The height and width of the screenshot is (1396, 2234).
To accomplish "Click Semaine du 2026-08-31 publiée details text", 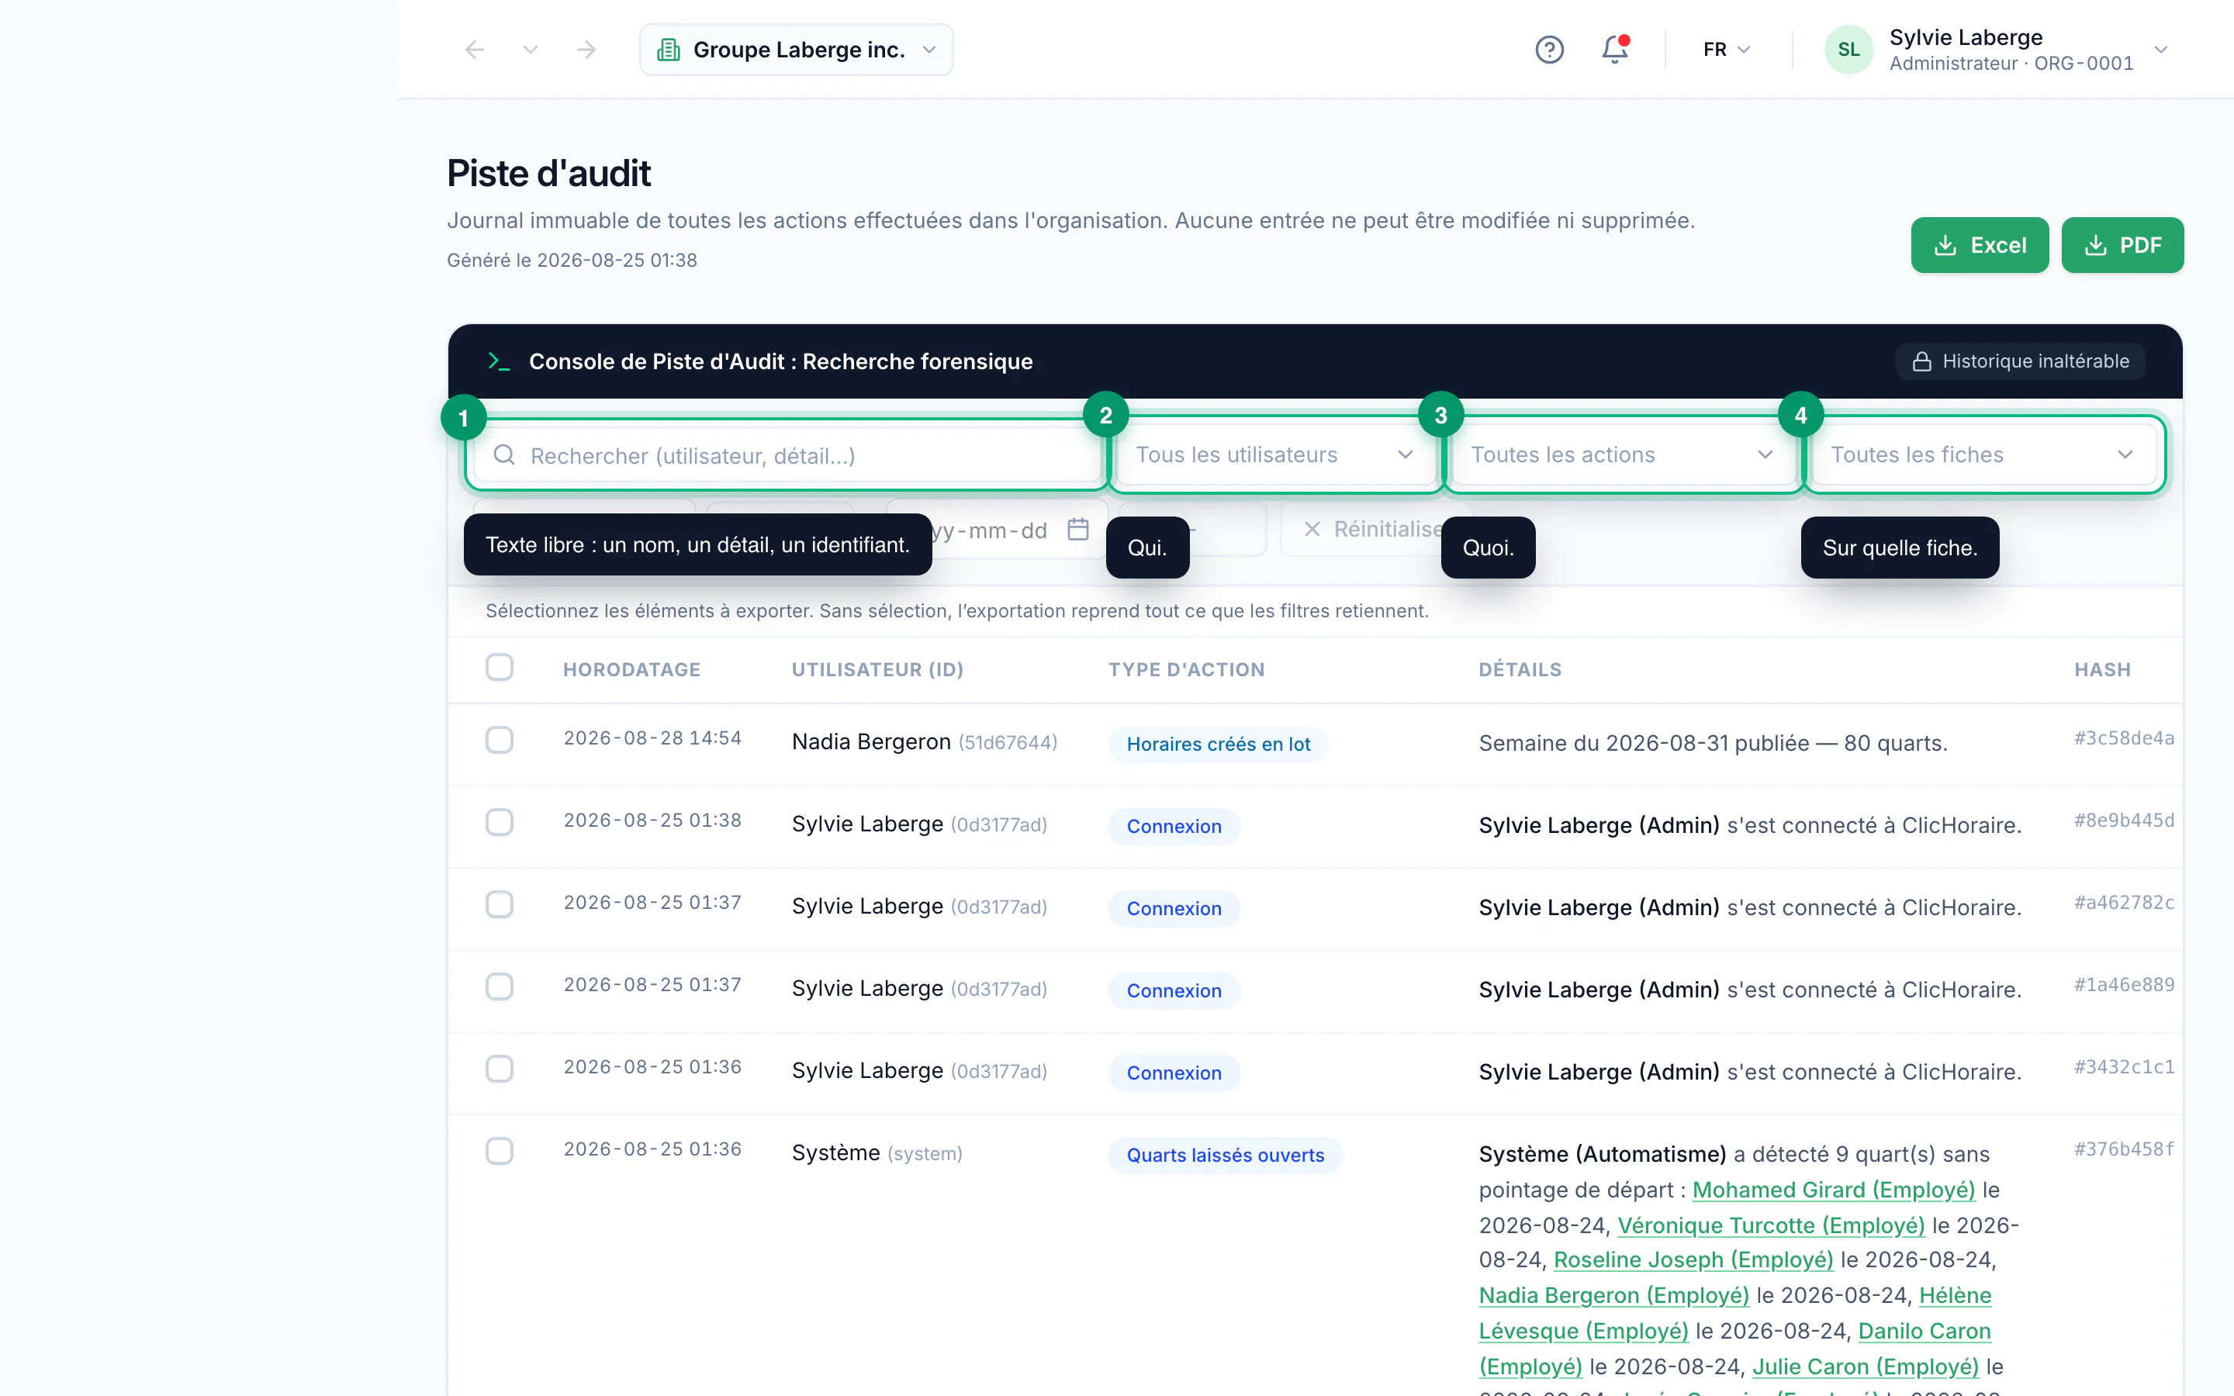I will [1714, 743].
